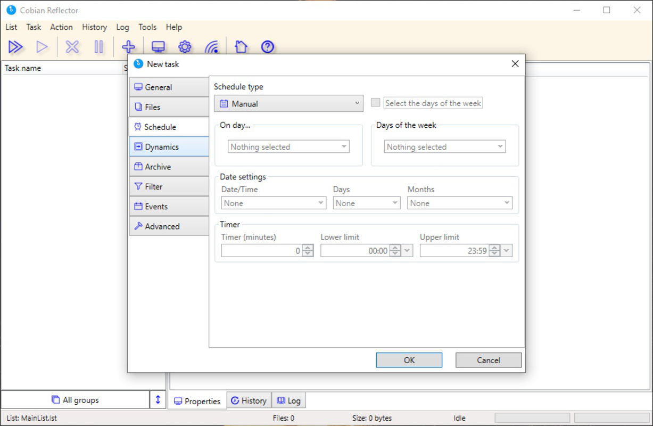Open the Months dropdown in Date settings
Screen dimensions: 653x426
coord(460,203)
